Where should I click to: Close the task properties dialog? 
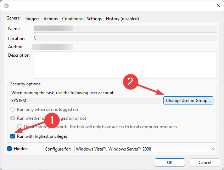pyautogui.click(x=218, y=5)
